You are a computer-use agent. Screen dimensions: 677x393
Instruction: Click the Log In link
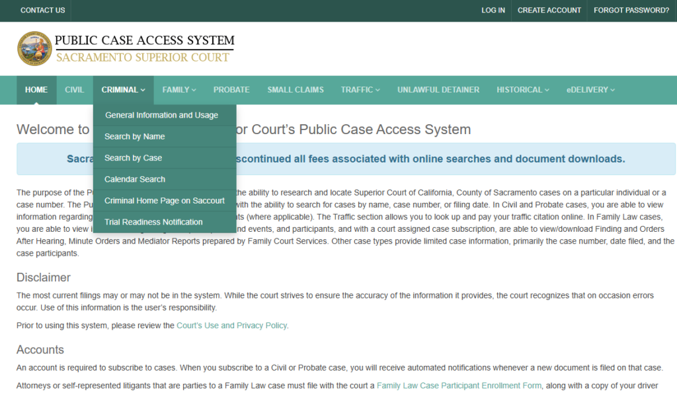coord(493,11)
